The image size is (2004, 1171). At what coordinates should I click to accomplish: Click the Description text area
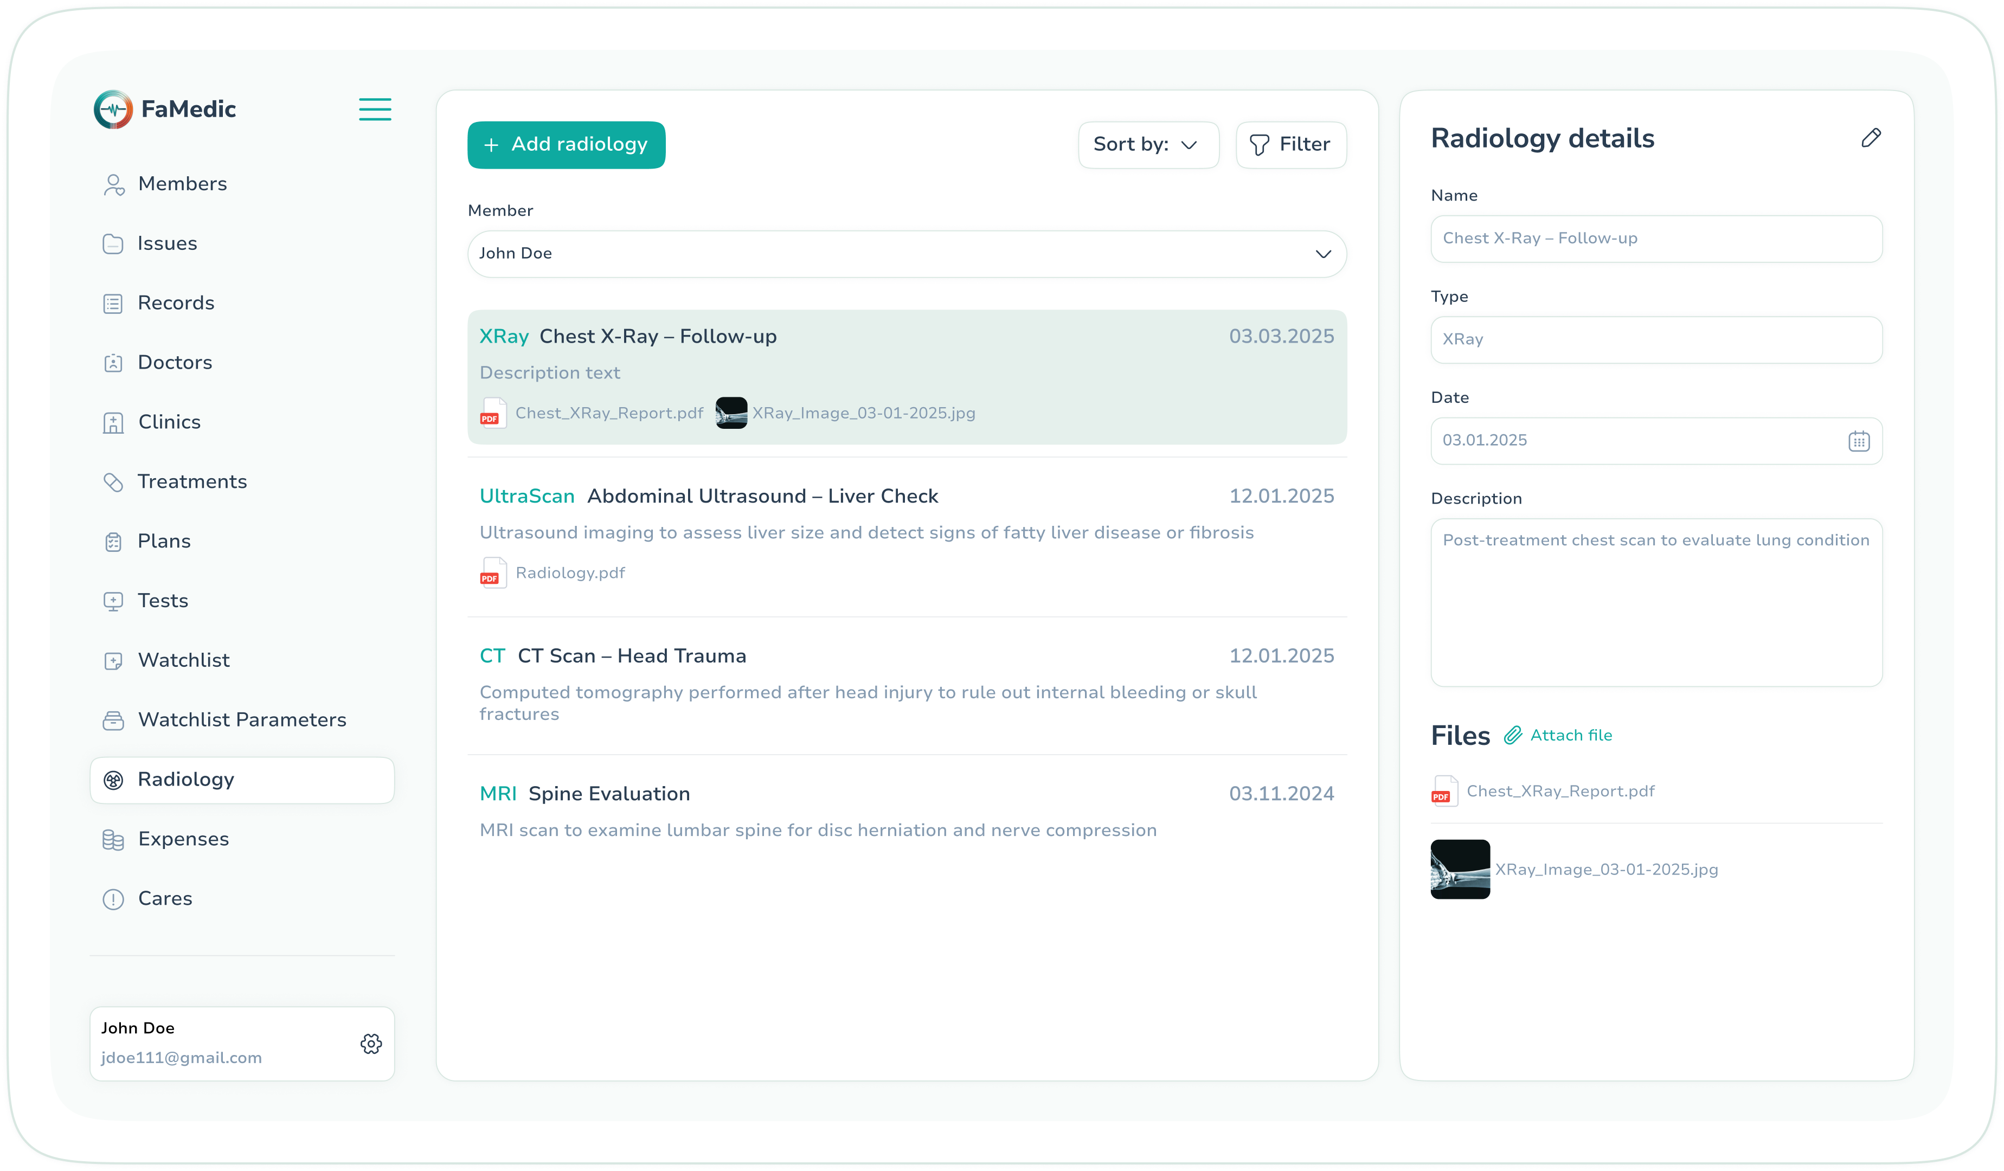point(1656,602)
